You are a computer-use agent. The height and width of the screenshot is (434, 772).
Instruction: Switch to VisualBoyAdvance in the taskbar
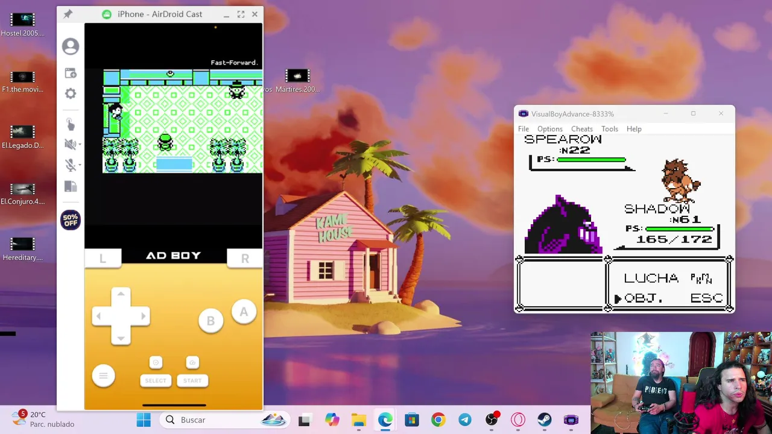click(x=571, y=420)
